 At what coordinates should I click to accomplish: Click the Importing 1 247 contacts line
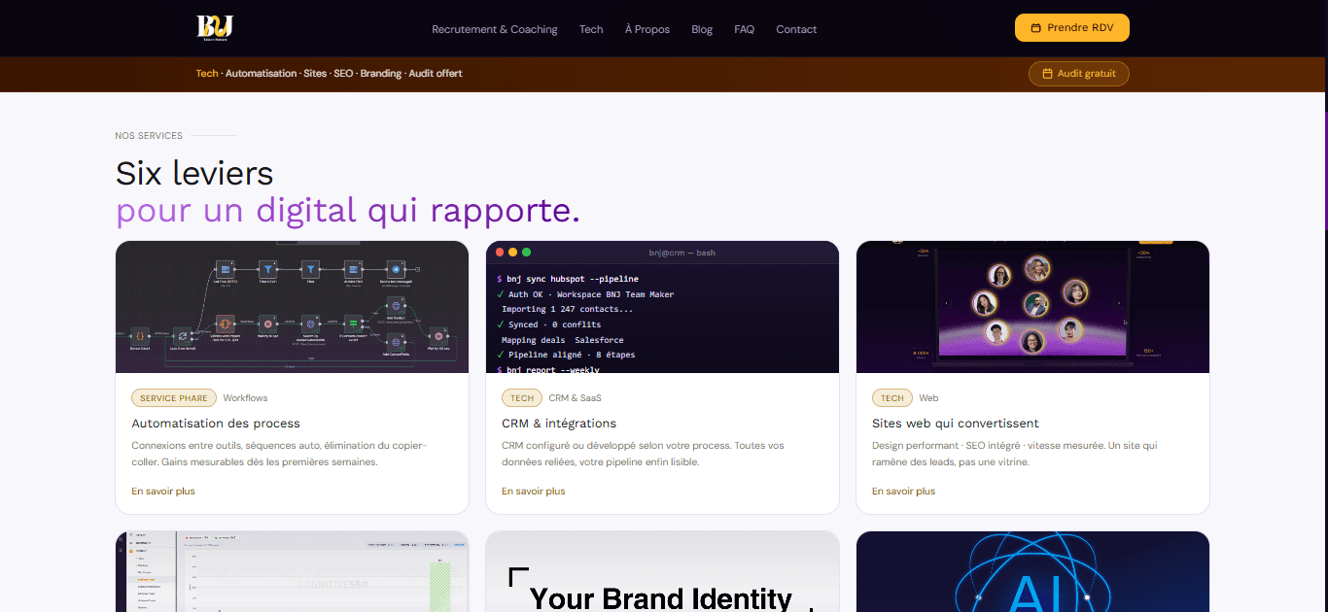[568, 309]
